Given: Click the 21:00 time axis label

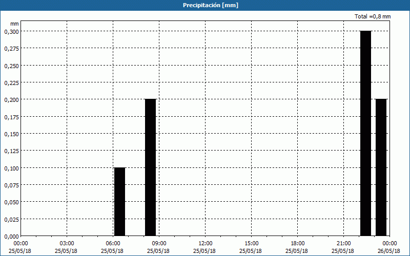Looking at the screenshot, I should (x=343, y=244).
